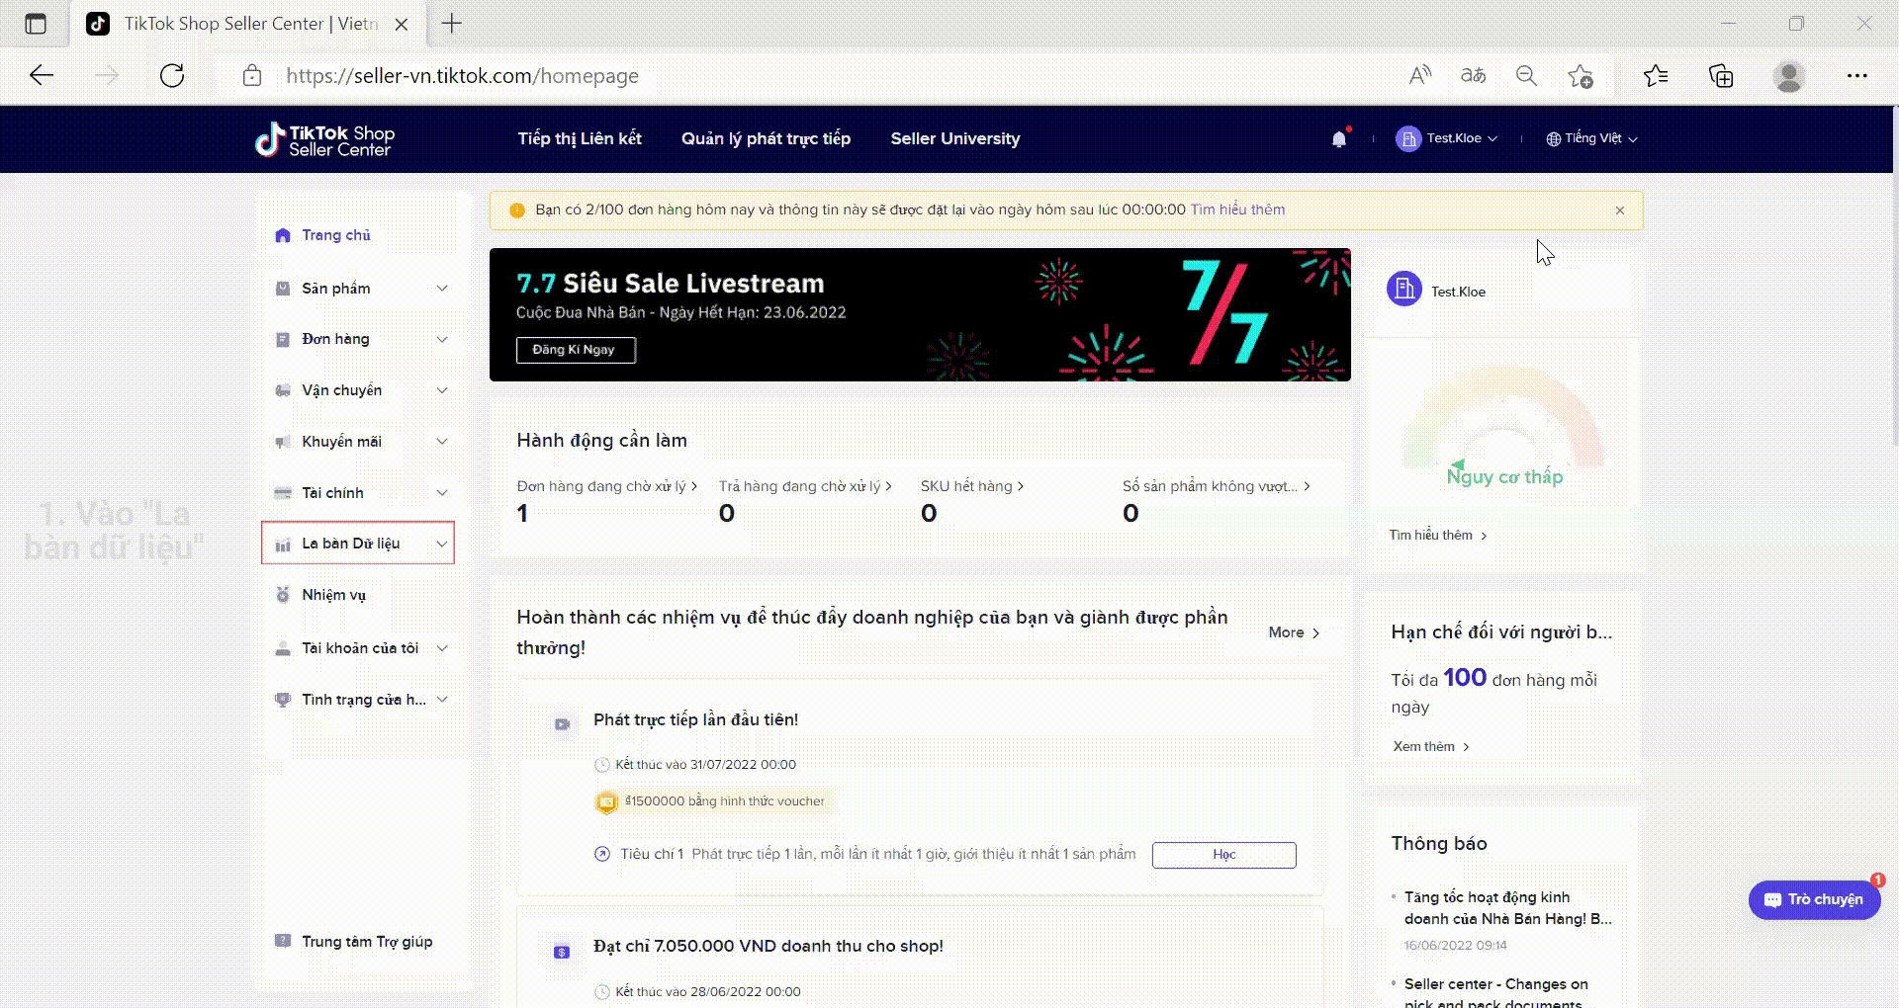
Task: Click the Vận chuyển truck icon
Action: point(283,390)
